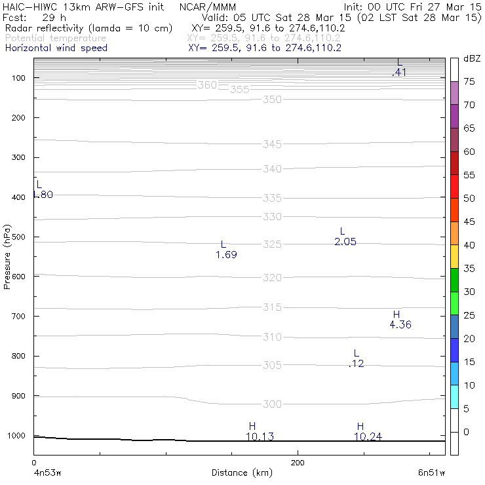485x485 pixels.
Task: Click the 320 contour label
Action: [272, 277]
